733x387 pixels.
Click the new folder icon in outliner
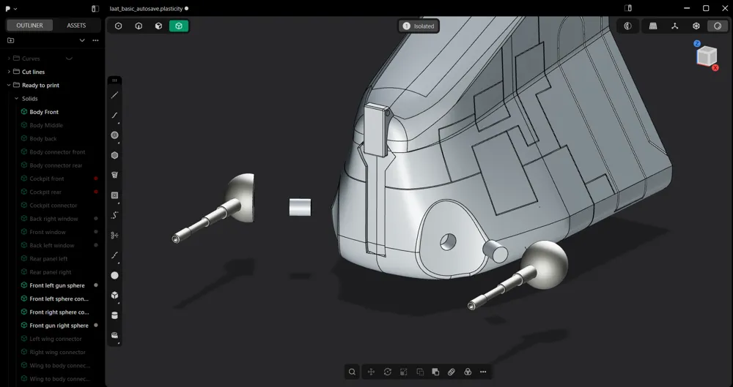[x=11, y=41]
